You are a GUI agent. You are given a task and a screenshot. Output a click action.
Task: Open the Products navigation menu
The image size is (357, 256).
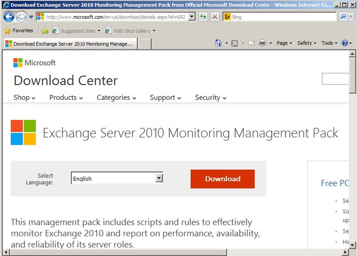(66, 97)
